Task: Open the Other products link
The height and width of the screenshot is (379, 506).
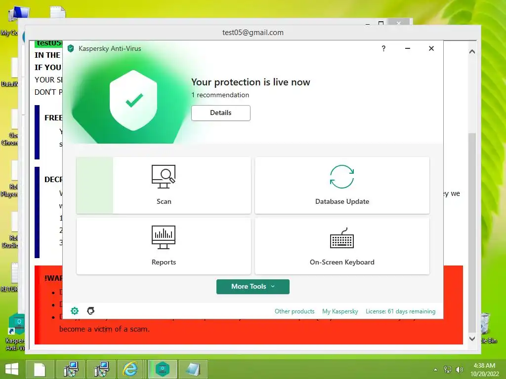Action: (x=295, y=311)
